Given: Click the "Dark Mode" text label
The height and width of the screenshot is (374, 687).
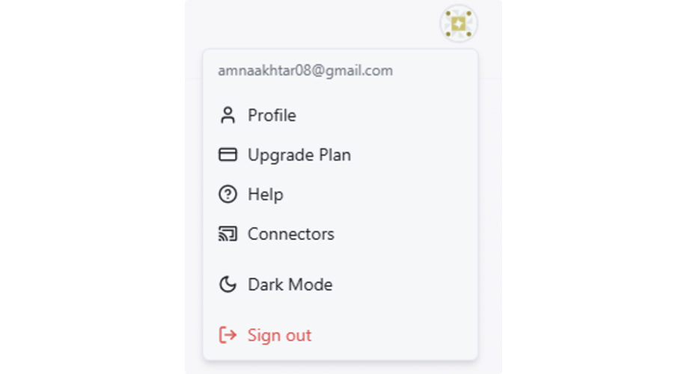Looking at the screenshot, I should [290, 284].
